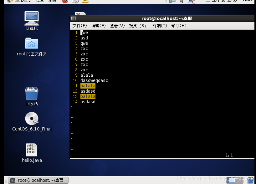The height and width of the screenshot is (184, 256).
Task: Click highlighted balala on line 11
Action: 88,86
